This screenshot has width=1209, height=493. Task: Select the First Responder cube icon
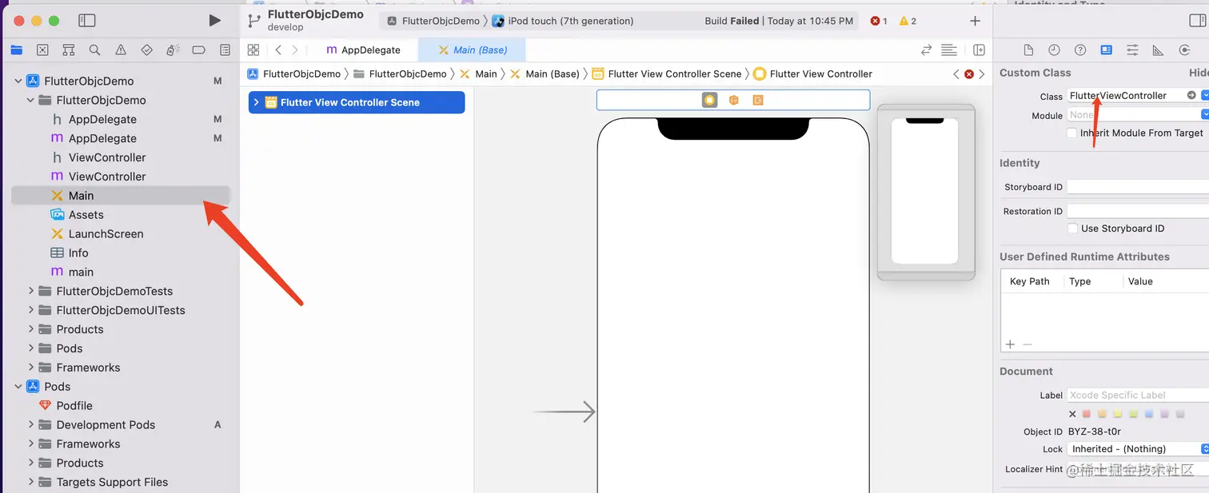coord(733,100)
